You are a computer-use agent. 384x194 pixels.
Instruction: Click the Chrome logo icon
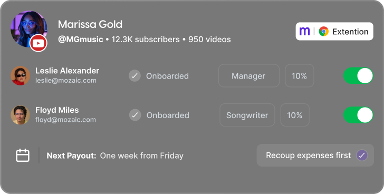pyautogui.click(x=323, y=31)
